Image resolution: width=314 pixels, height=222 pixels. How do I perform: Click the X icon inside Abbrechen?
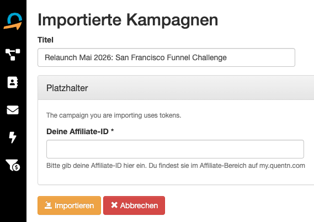tap(114, 205)
